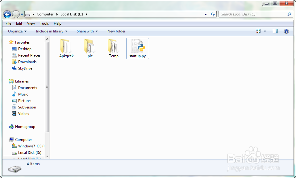Open the view options dropdown arrow
The height and width of the screenshot is (178, 296).
coord(265,31)
